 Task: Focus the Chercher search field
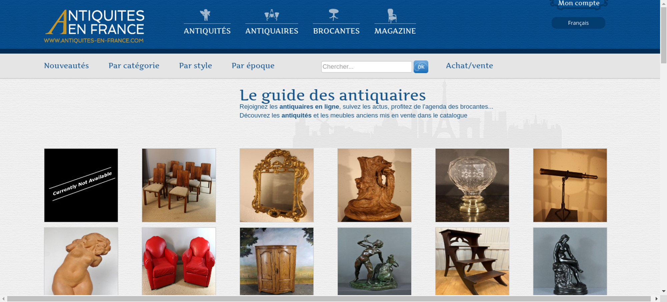click(367, 67)
